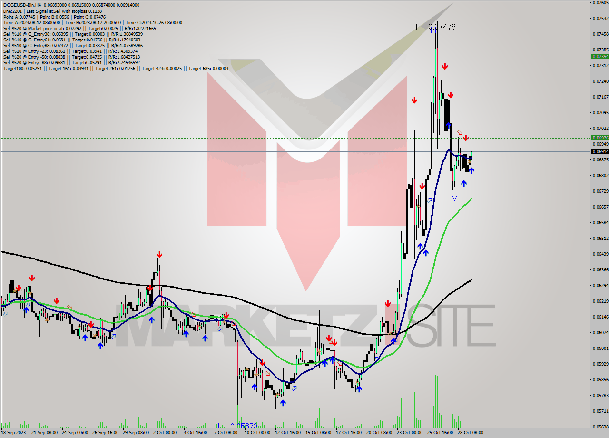Click the 'Sell %10 @ C_Entry61' line
The image size is (609, 438).
click(x=72, y=40)
